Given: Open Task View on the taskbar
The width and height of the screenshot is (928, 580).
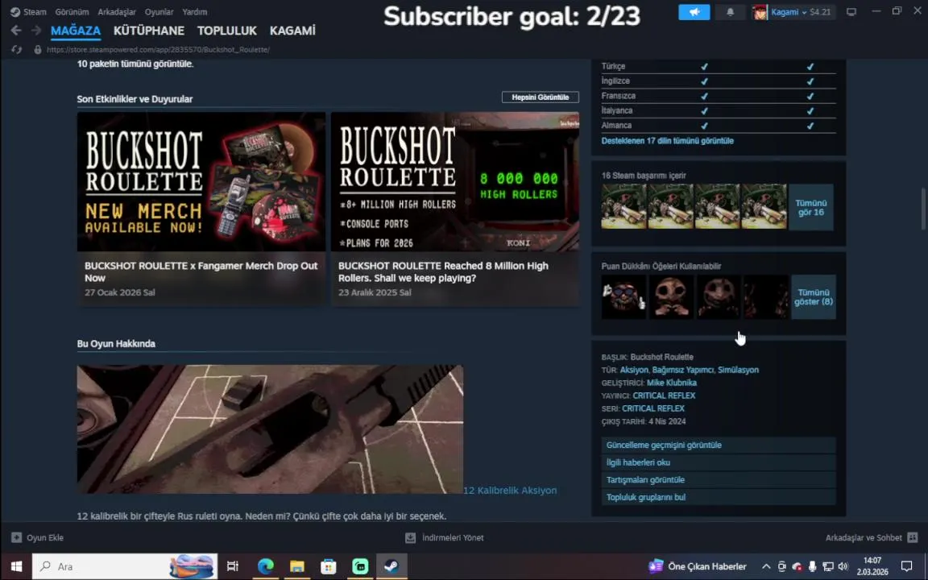Looking at the screenshot, I should point(233,566).
